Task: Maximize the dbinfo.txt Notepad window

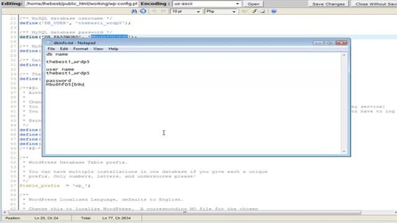Action: (329, 43)
